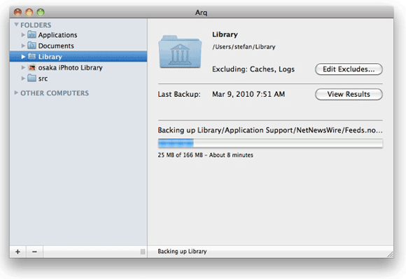Click the backup progress bar
The width and height of the screenshot is (406, 279).
point(270,143)
